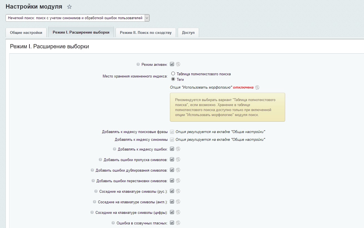Select the Таблица полнотекстового поиска radio option

(x=173, y=74)
